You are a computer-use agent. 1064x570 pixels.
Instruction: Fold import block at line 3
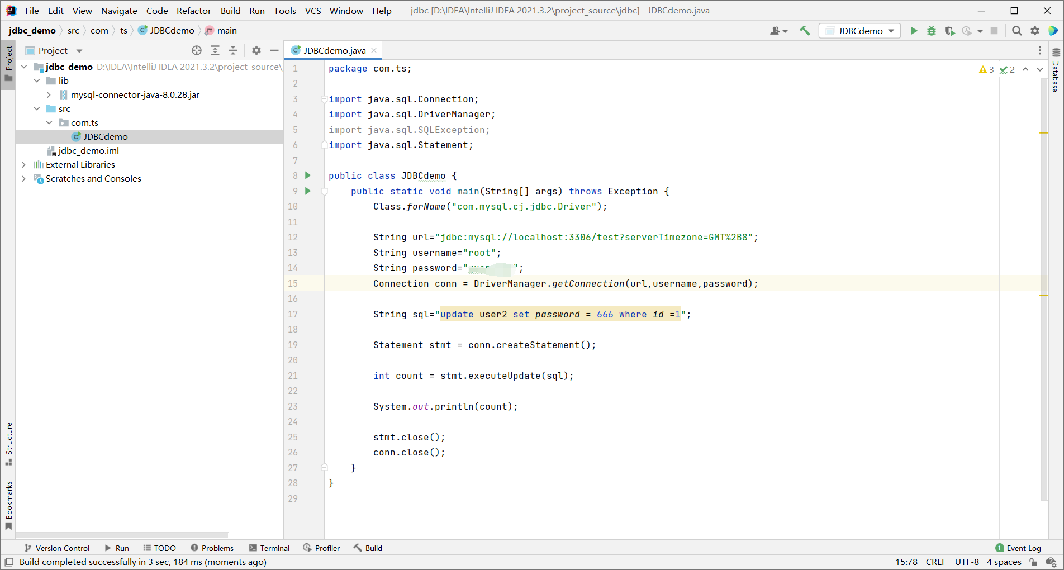pos(324,99)
